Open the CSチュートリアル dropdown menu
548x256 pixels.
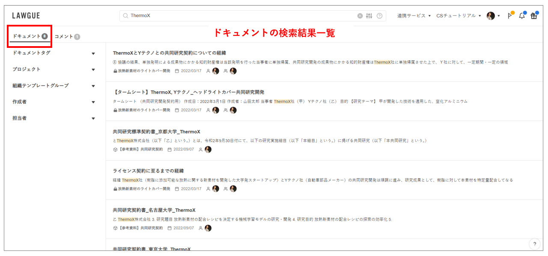[x=458, y=16]
